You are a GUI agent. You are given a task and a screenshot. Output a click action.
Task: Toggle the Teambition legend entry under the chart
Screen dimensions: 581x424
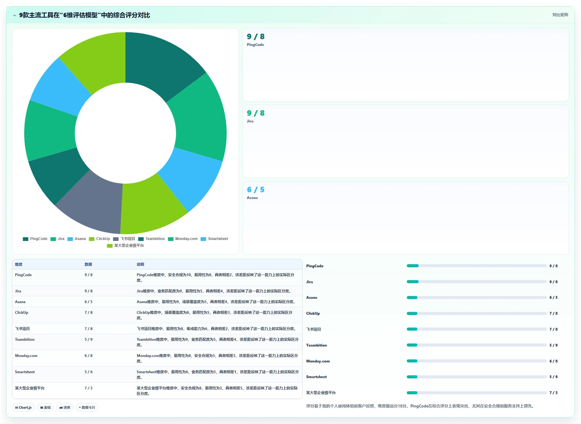[x=151, y=239]
